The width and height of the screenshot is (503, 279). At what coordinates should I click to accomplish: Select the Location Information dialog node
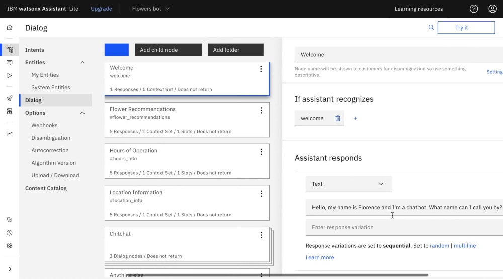pos(187,203)
